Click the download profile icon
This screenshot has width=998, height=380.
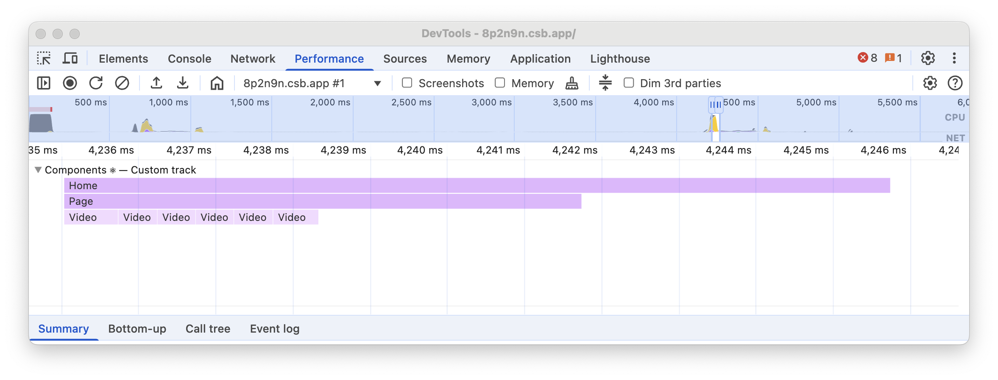pyautogui.click(x=183, y=83)
